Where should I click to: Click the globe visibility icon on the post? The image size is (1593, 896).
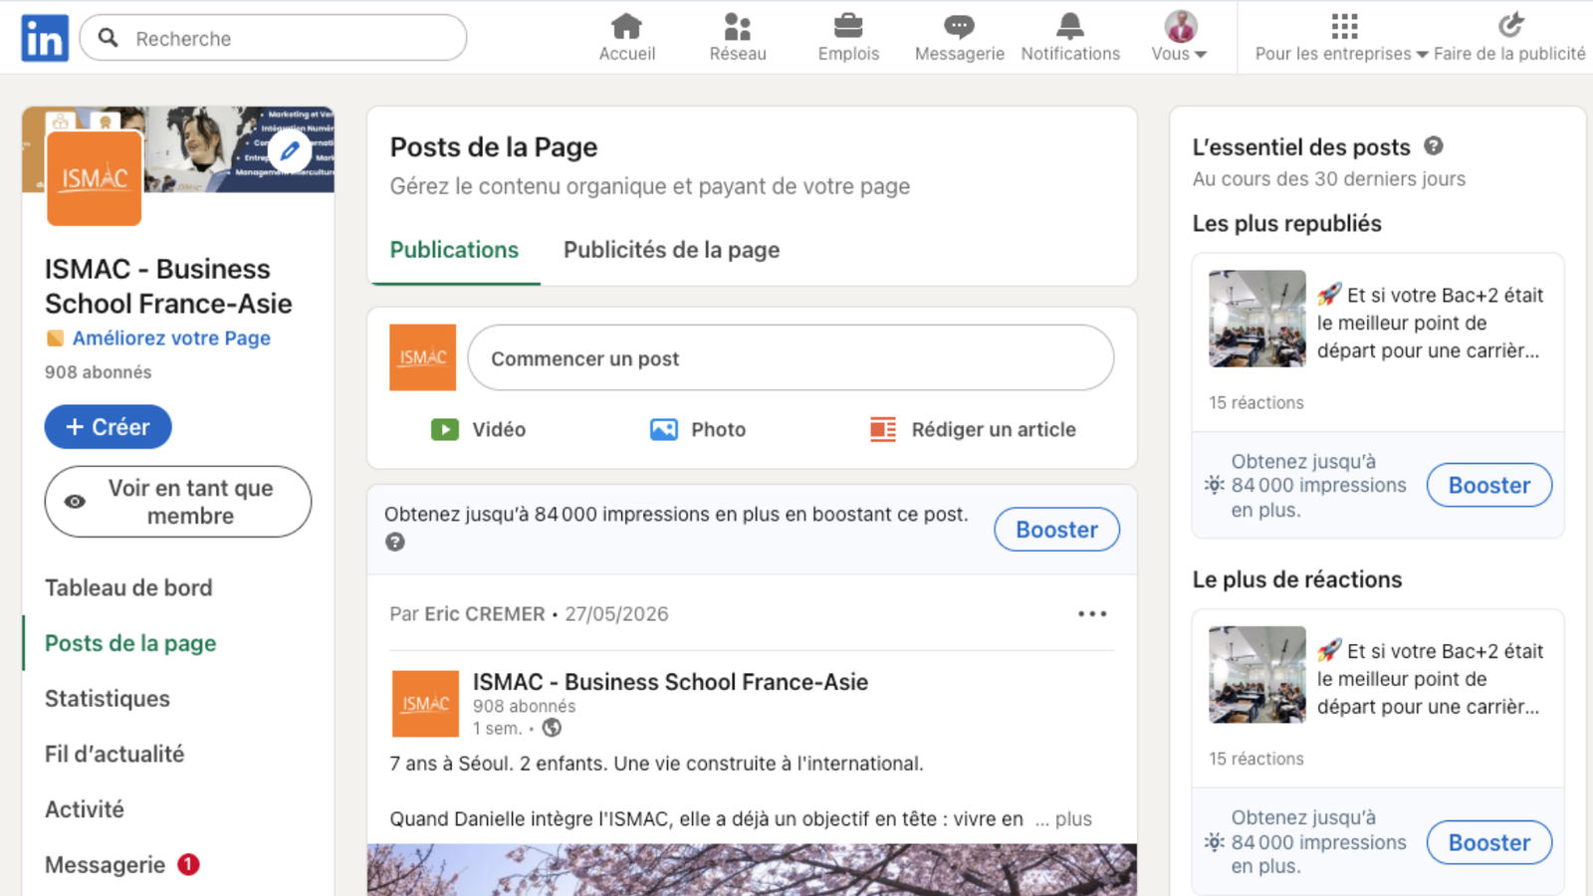552,728
